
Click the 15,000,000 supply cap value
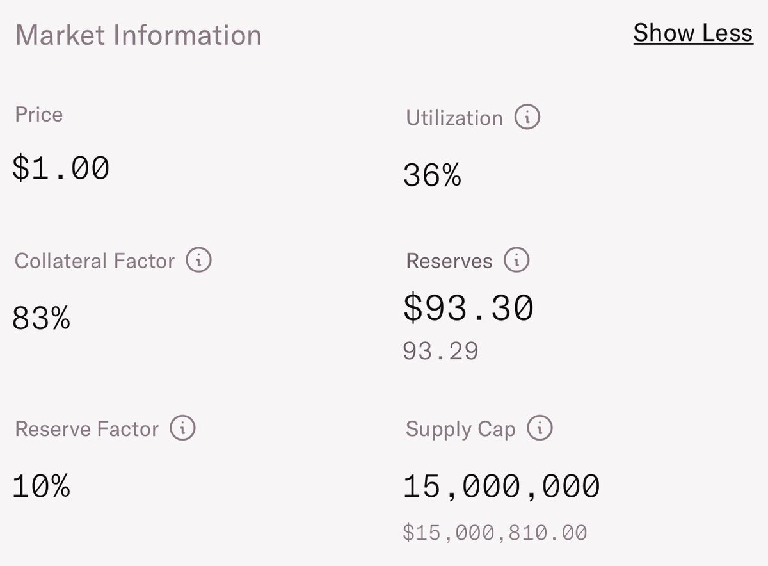pyautogui.click(x=502, y=487)
